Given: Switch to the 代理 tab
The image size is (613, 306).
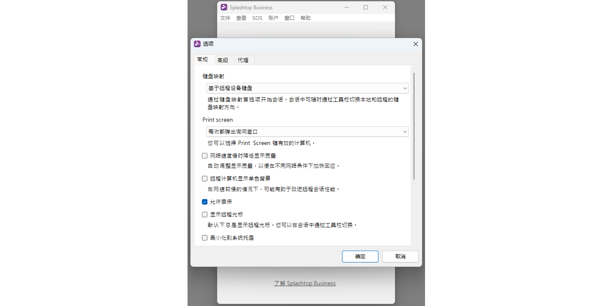Looking at the screenshot, I should pos(243,60).
